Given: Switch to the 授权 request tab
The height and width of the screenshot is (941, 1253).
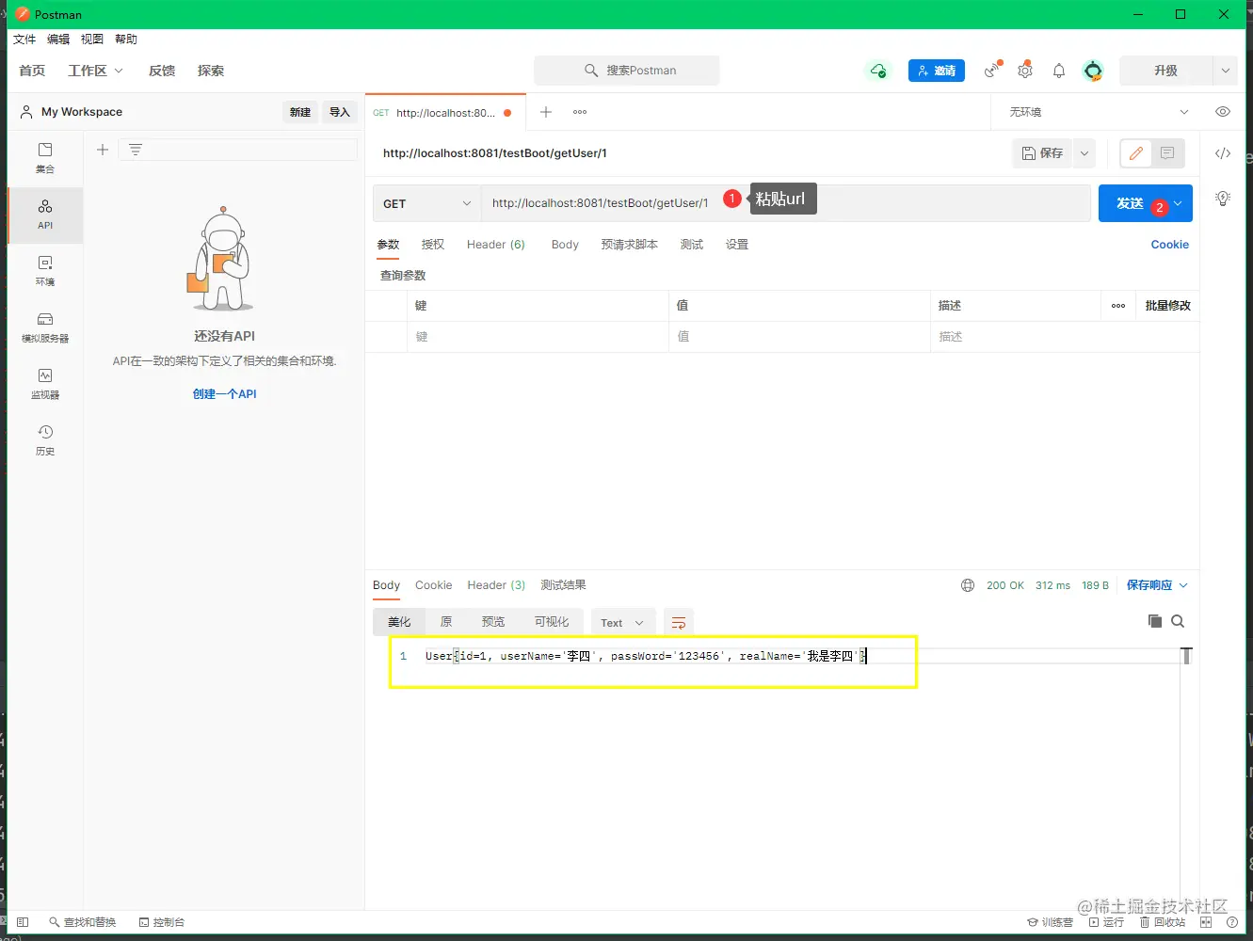Looking at the screenshot, I should click(433, 245).
